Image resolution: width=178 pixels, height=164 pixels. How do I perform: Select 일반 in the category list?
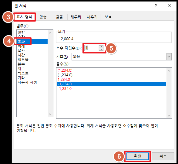pyautogui.click(x=32, y=32)
